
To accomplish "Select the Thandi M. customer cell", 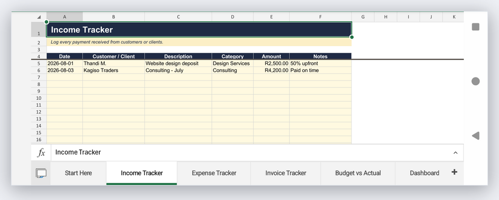I will [114, 64].
